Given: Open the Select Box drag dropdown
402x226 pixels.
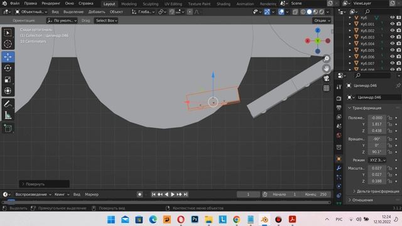Looking at the screenshot, I should coord(106,21).
